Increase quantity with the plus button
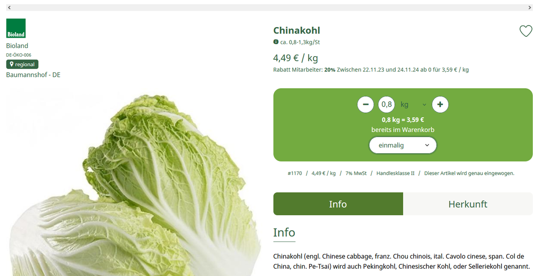548x276 pixels. pyautogui.click(x=440, y=104)
